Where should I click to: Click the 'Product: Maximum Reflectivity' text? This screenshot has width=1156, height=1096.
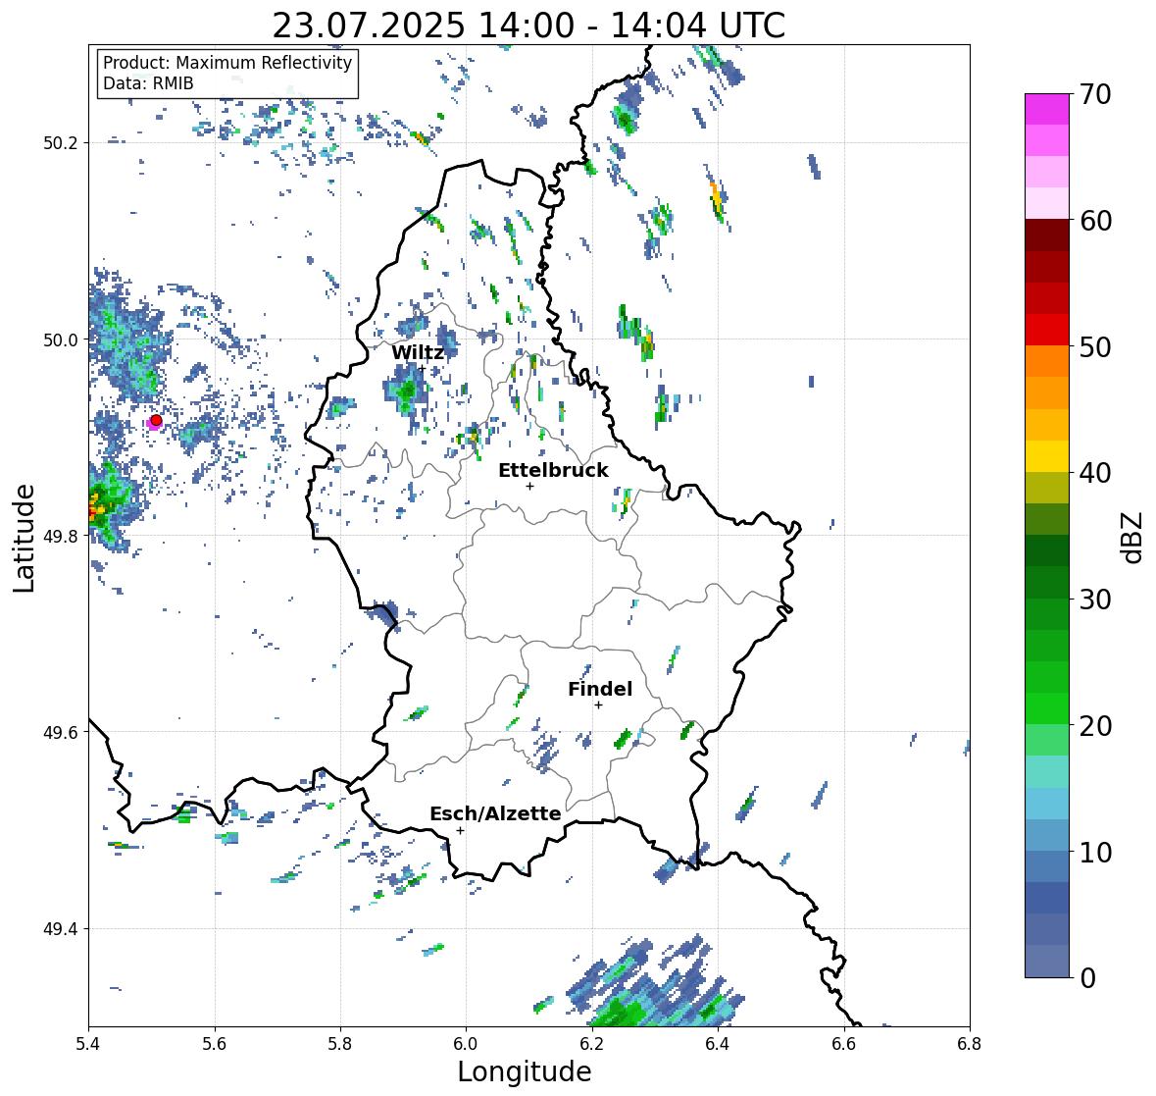coord(227,63)
